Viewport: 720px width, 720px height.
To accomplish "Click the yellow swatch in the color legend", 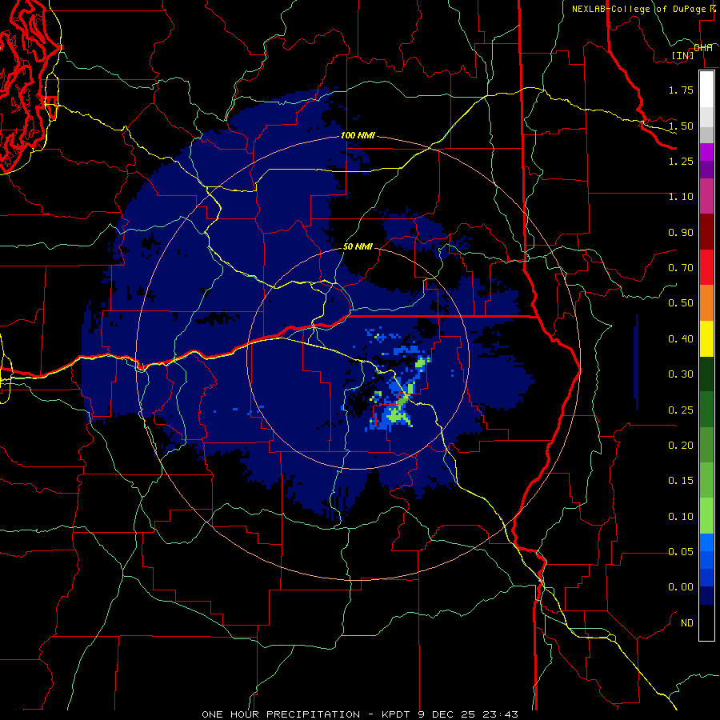I will (706, 338).
